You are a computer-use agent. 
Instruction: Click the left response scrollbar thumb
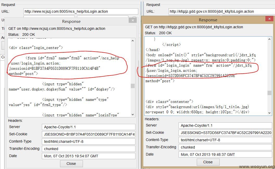click(x=133, y=86)
